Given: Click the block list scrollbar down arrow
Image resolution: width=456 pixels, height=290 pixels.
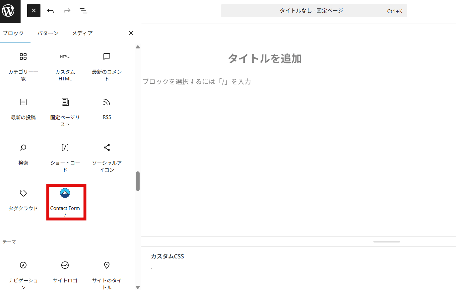Looking at the screenshot, I should coord(138,287).
